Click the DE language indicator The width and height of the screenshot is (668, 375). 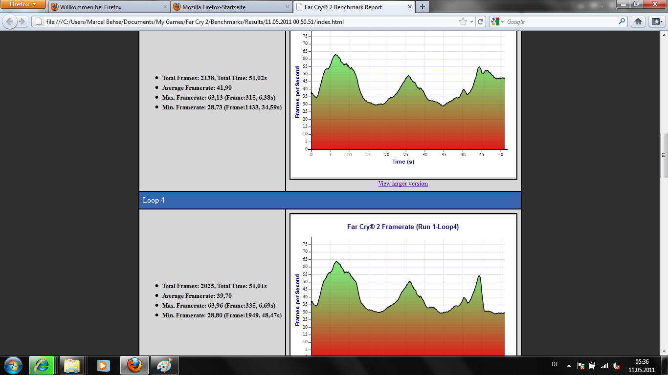(x=555, y=365)
